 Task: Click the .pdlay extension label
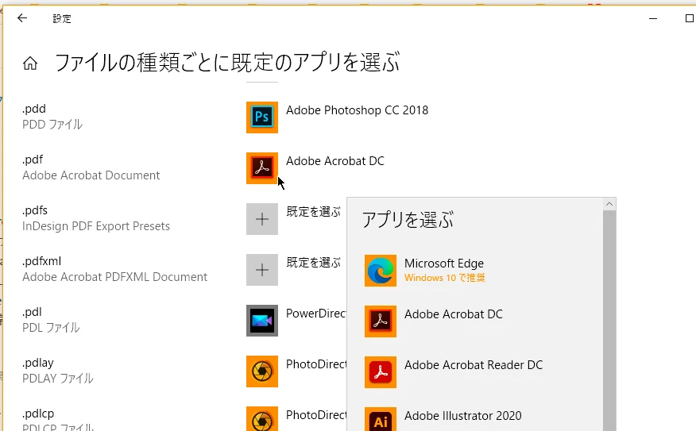38,363
